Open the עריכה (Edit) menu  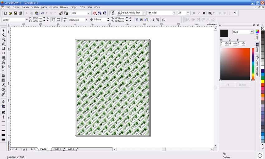coord(16,7)
